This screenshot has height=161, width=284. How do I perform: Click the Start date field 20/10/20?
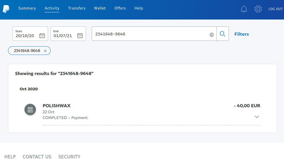30,34
